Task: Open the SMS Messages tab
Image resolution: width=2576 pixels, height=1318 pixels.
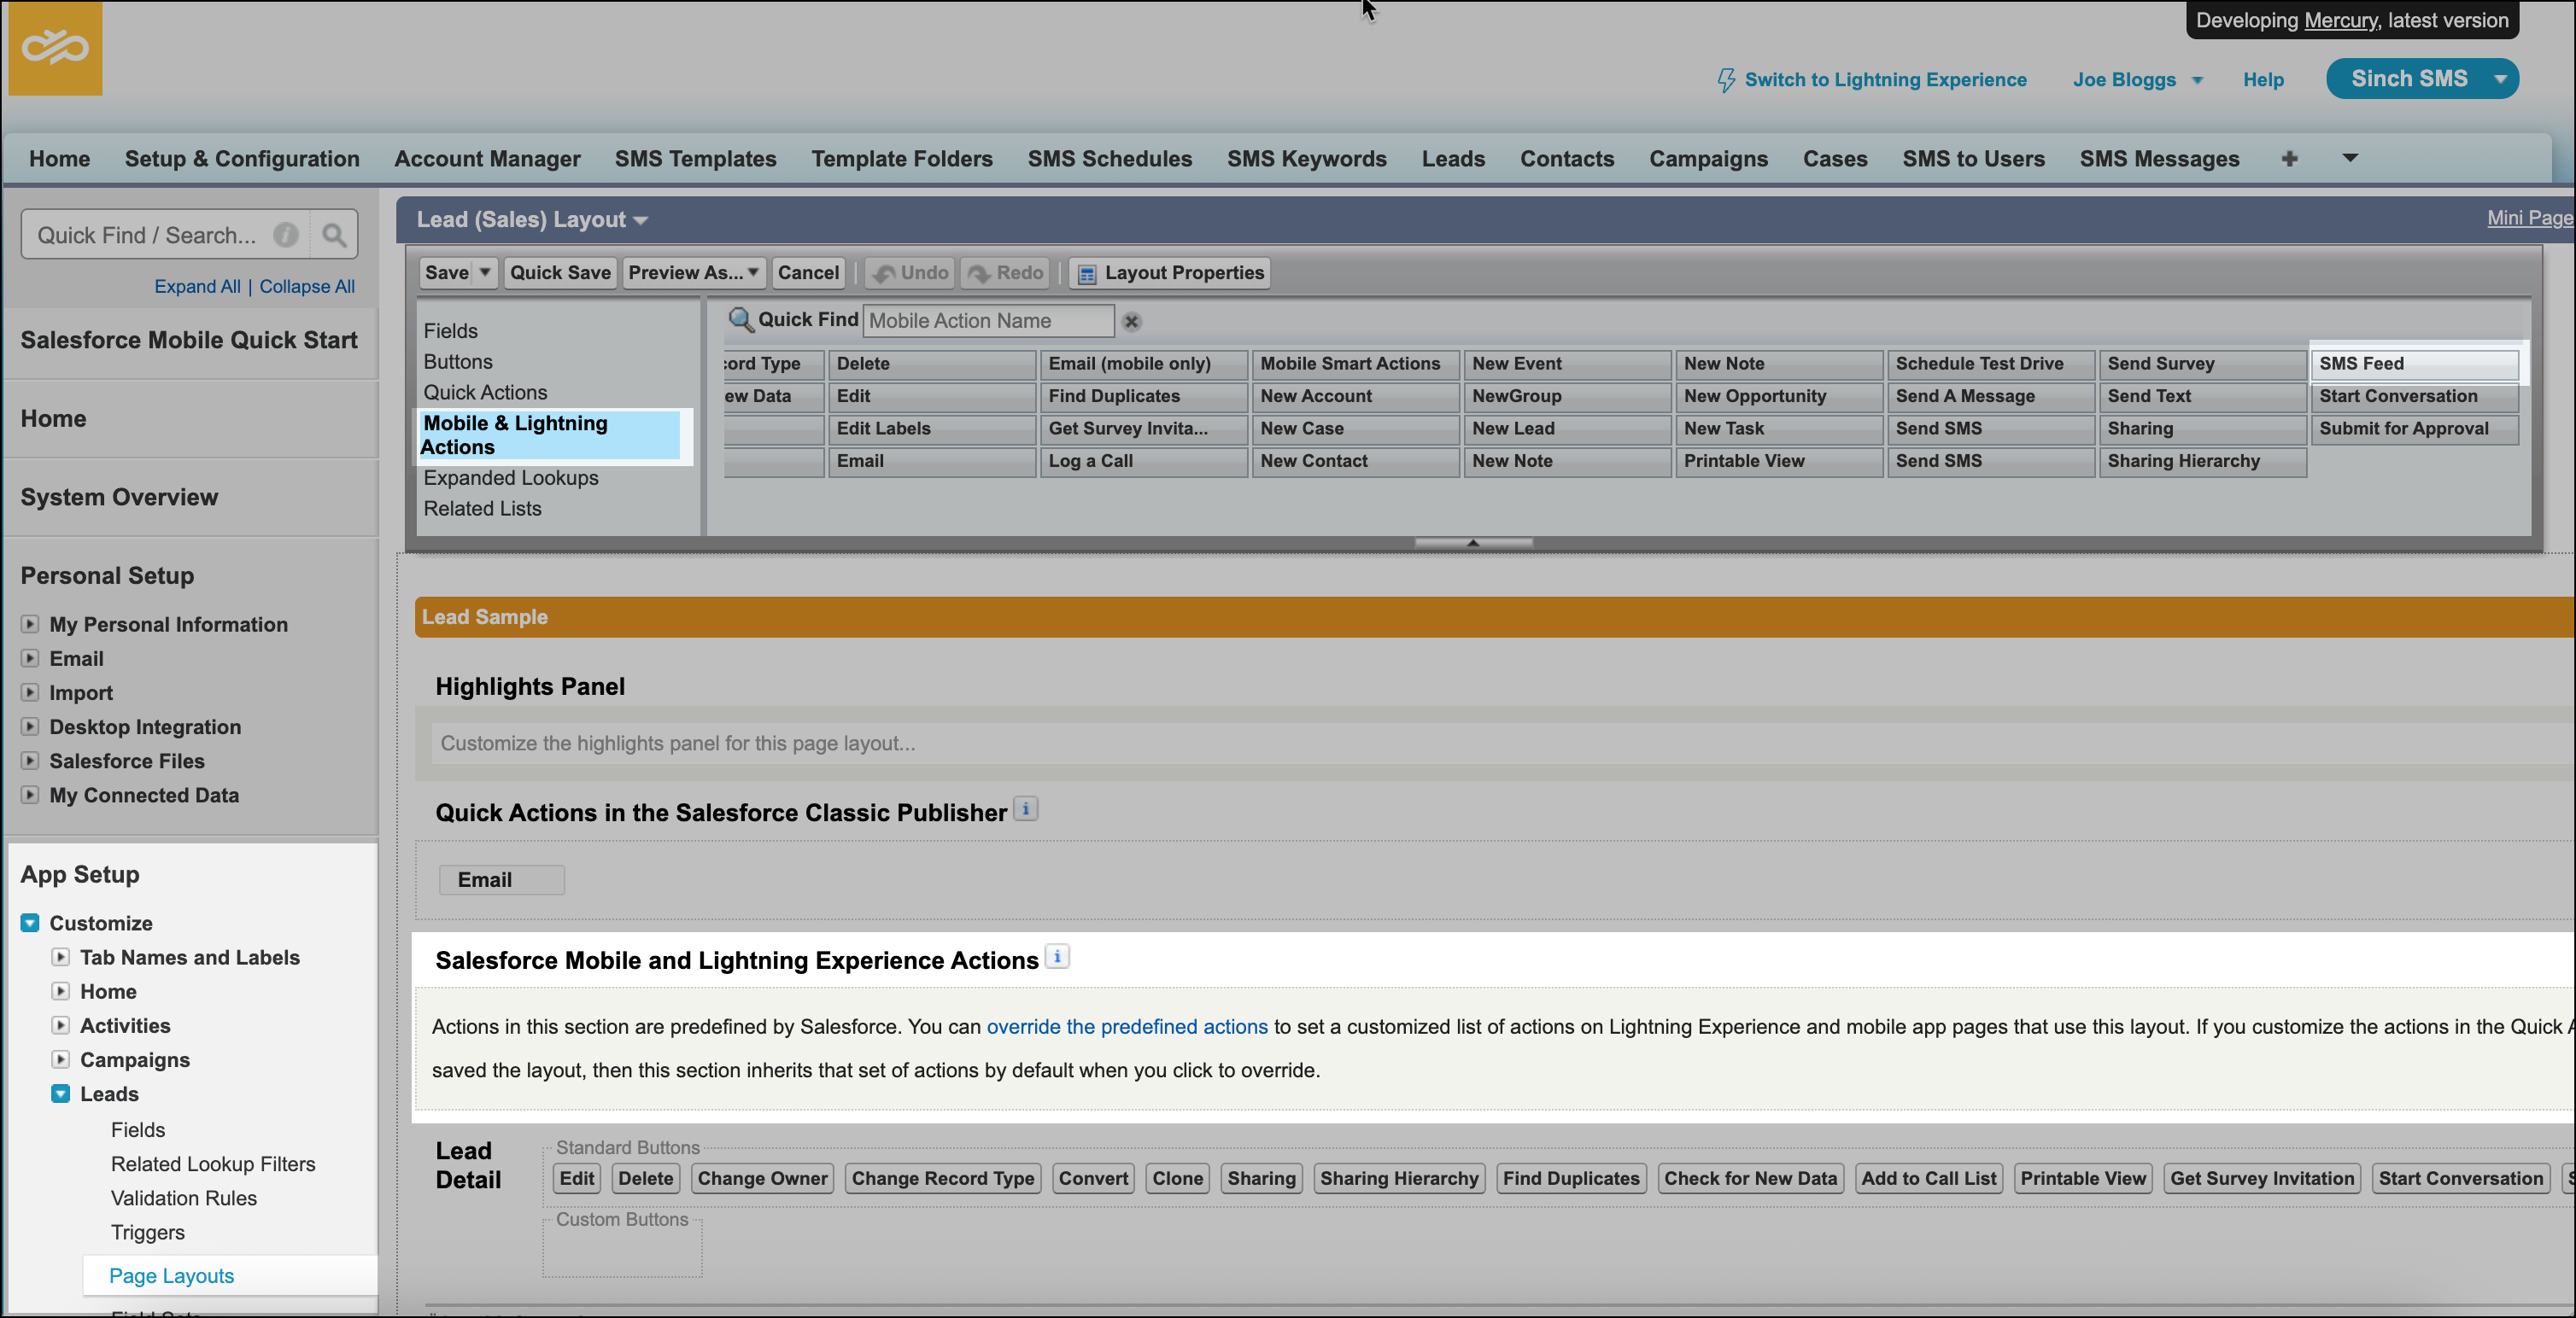Action: (2159, 159)
